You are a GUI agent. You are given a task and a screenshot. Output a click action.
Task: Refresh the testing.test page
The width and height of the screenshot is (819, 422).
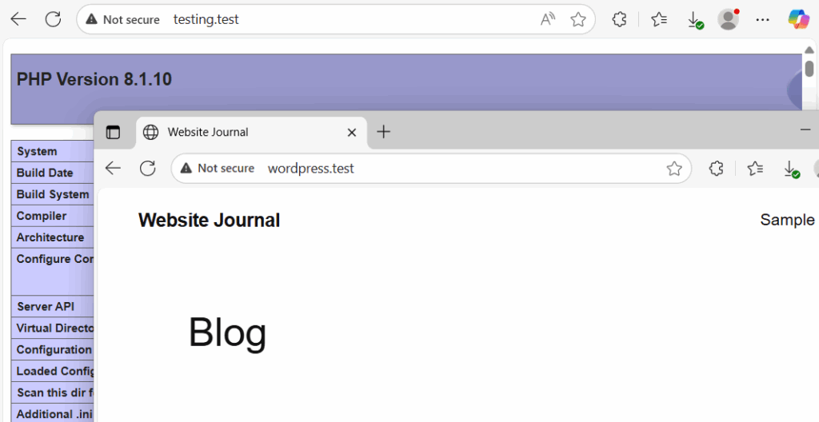(x=53, y=20)
